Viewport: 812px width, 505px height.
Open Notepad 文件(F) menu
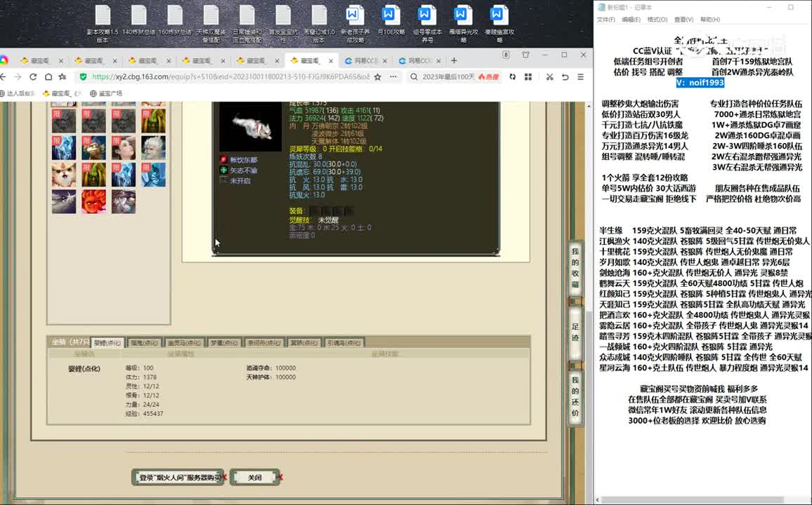coord(606,20)
